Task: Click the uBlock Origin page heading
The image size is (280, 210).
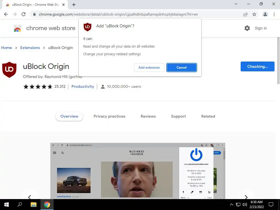Action: [x=46, y=66]
